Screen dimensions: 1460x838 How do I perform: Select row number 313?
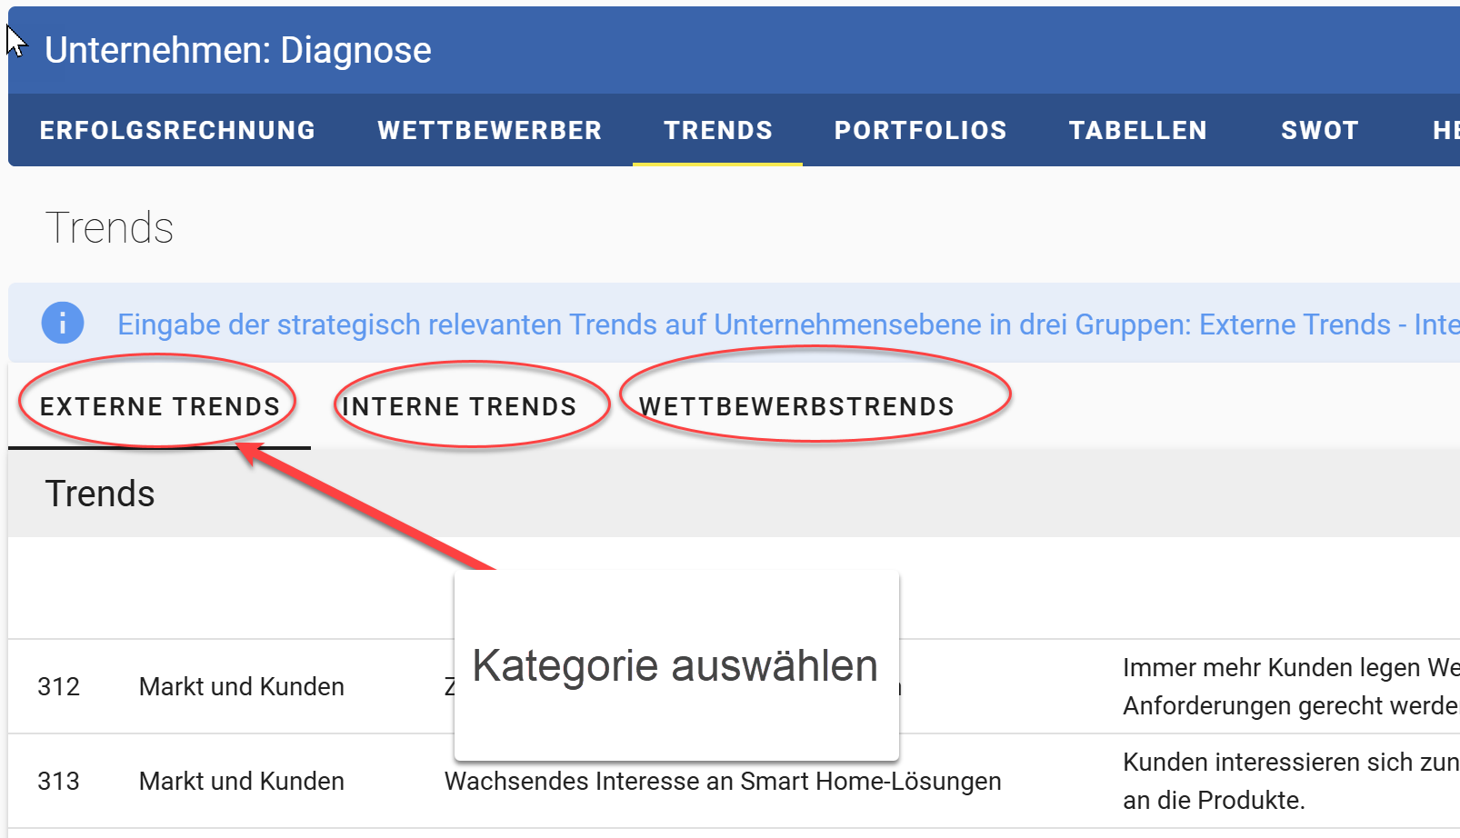pos(59,781)
